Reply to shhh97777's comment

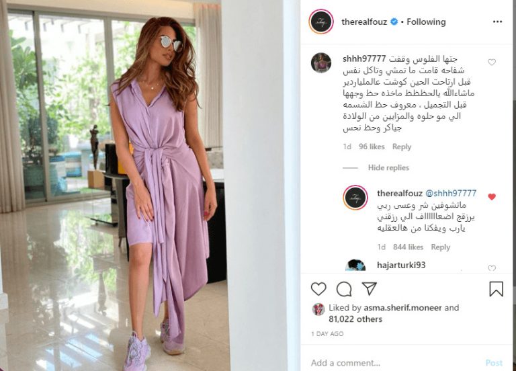(x=402, y=147)
